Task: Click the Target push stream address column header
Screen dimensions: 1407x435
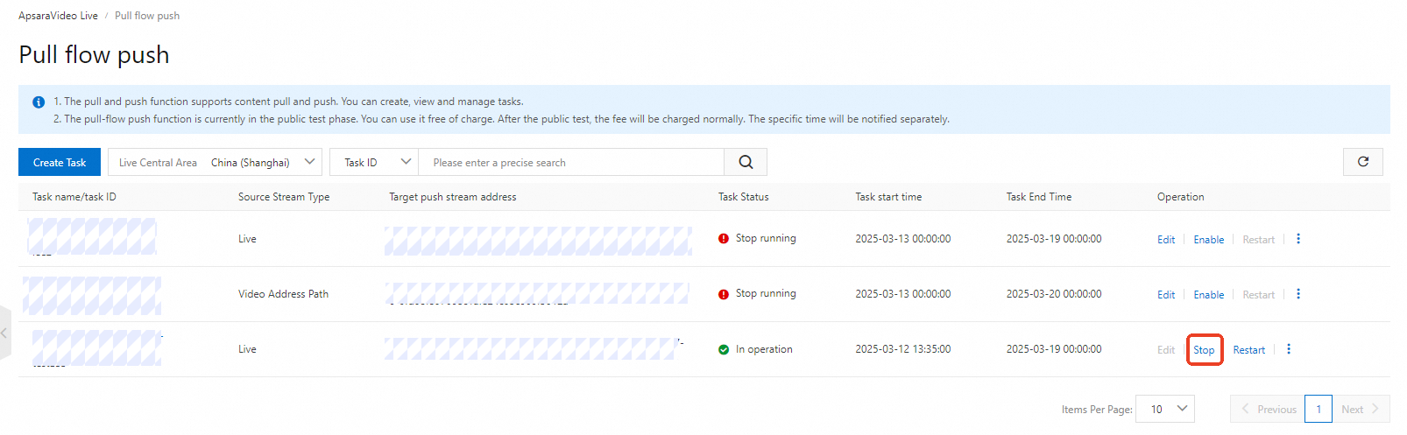Action: coord(453,197)
